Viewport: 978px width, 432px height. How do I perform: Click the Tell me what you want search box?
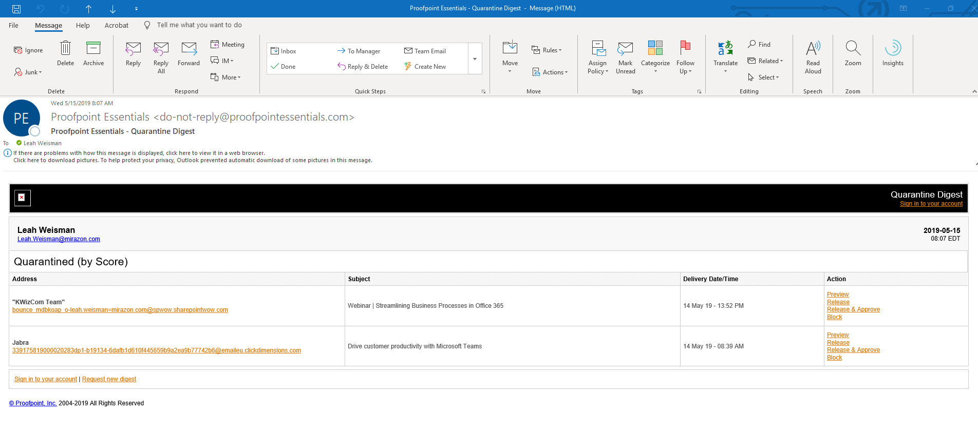point(199,25)
